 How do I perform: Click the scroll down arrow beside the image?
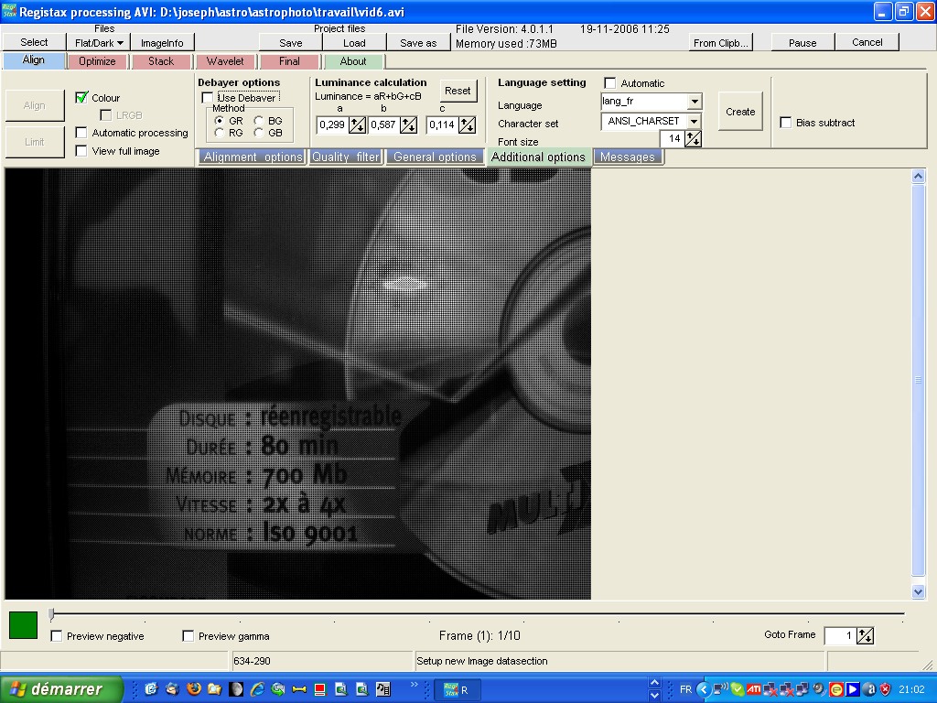click(x=919, y=592)
